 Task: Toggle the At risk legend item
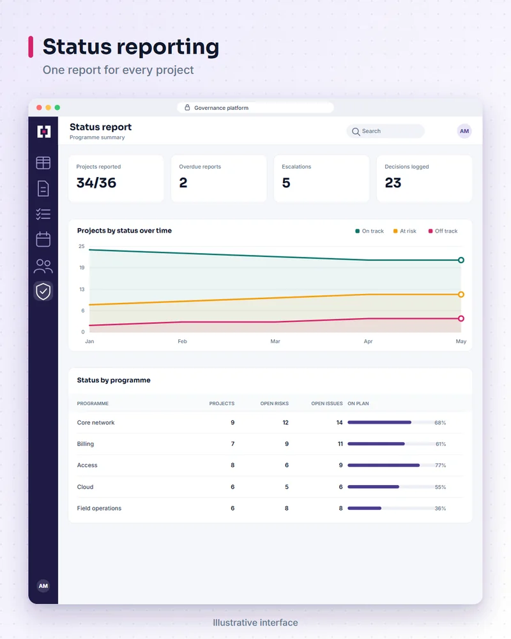pyautogui.click(x=404, y=231)
